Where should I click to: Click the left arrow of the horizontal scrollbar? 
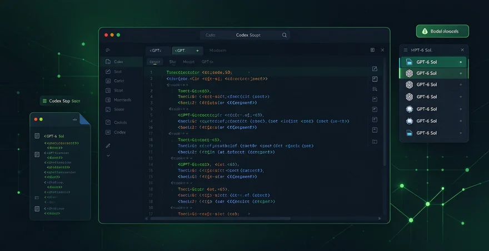point(147,219)
